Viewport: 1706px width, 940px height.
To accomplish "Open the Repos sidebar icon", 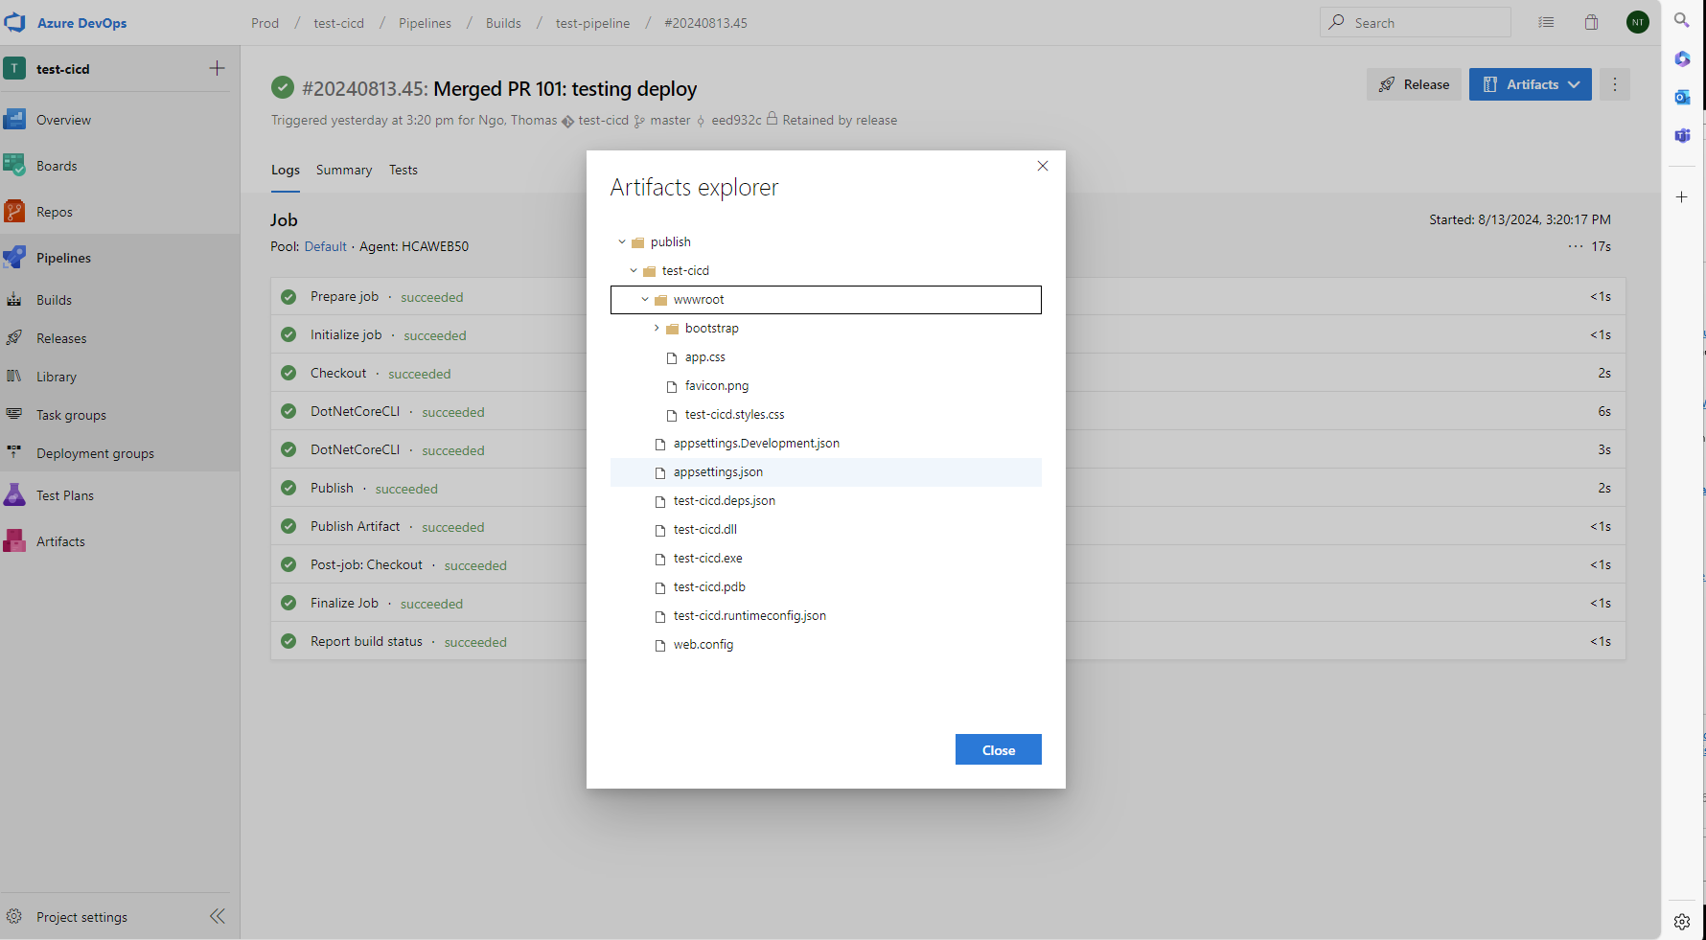I will 14,212.
